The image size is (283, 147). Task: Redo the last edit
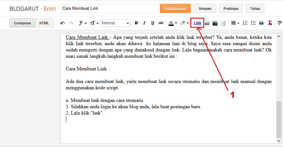click(71, 23)
